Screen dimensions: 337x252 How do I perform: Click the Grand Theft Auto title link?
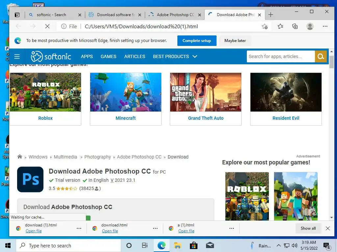click(206, 118)
